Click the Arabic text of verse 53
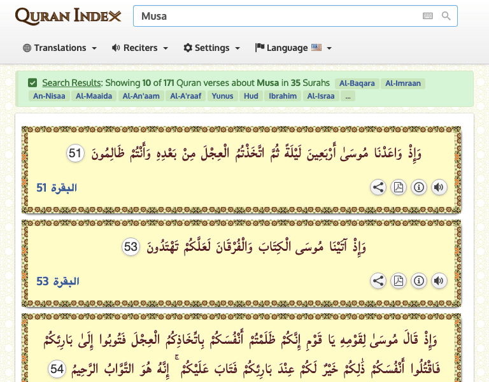The width and height of the screenshot is (489, 382). [x=256, y=246]
